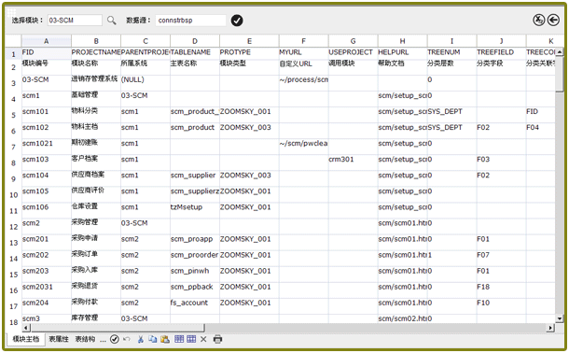Click the scm_supplier cell in row 9
Viewport: 569px width, 353px height.
click(195, 178)
